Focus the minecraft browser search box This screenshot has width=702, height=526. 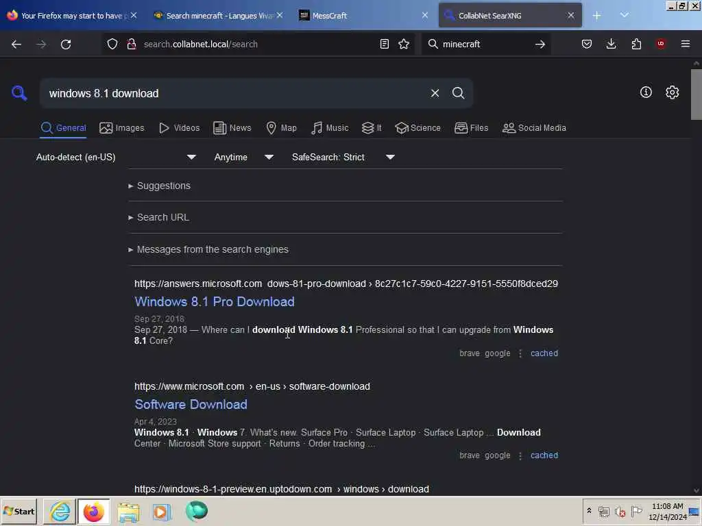(486, 44)
